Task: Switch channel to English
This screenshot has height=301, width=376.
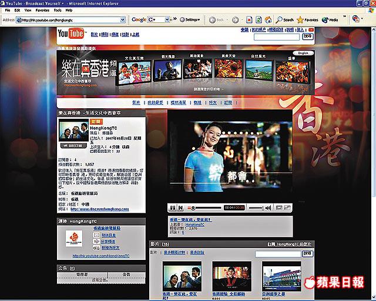Action: 303,53
